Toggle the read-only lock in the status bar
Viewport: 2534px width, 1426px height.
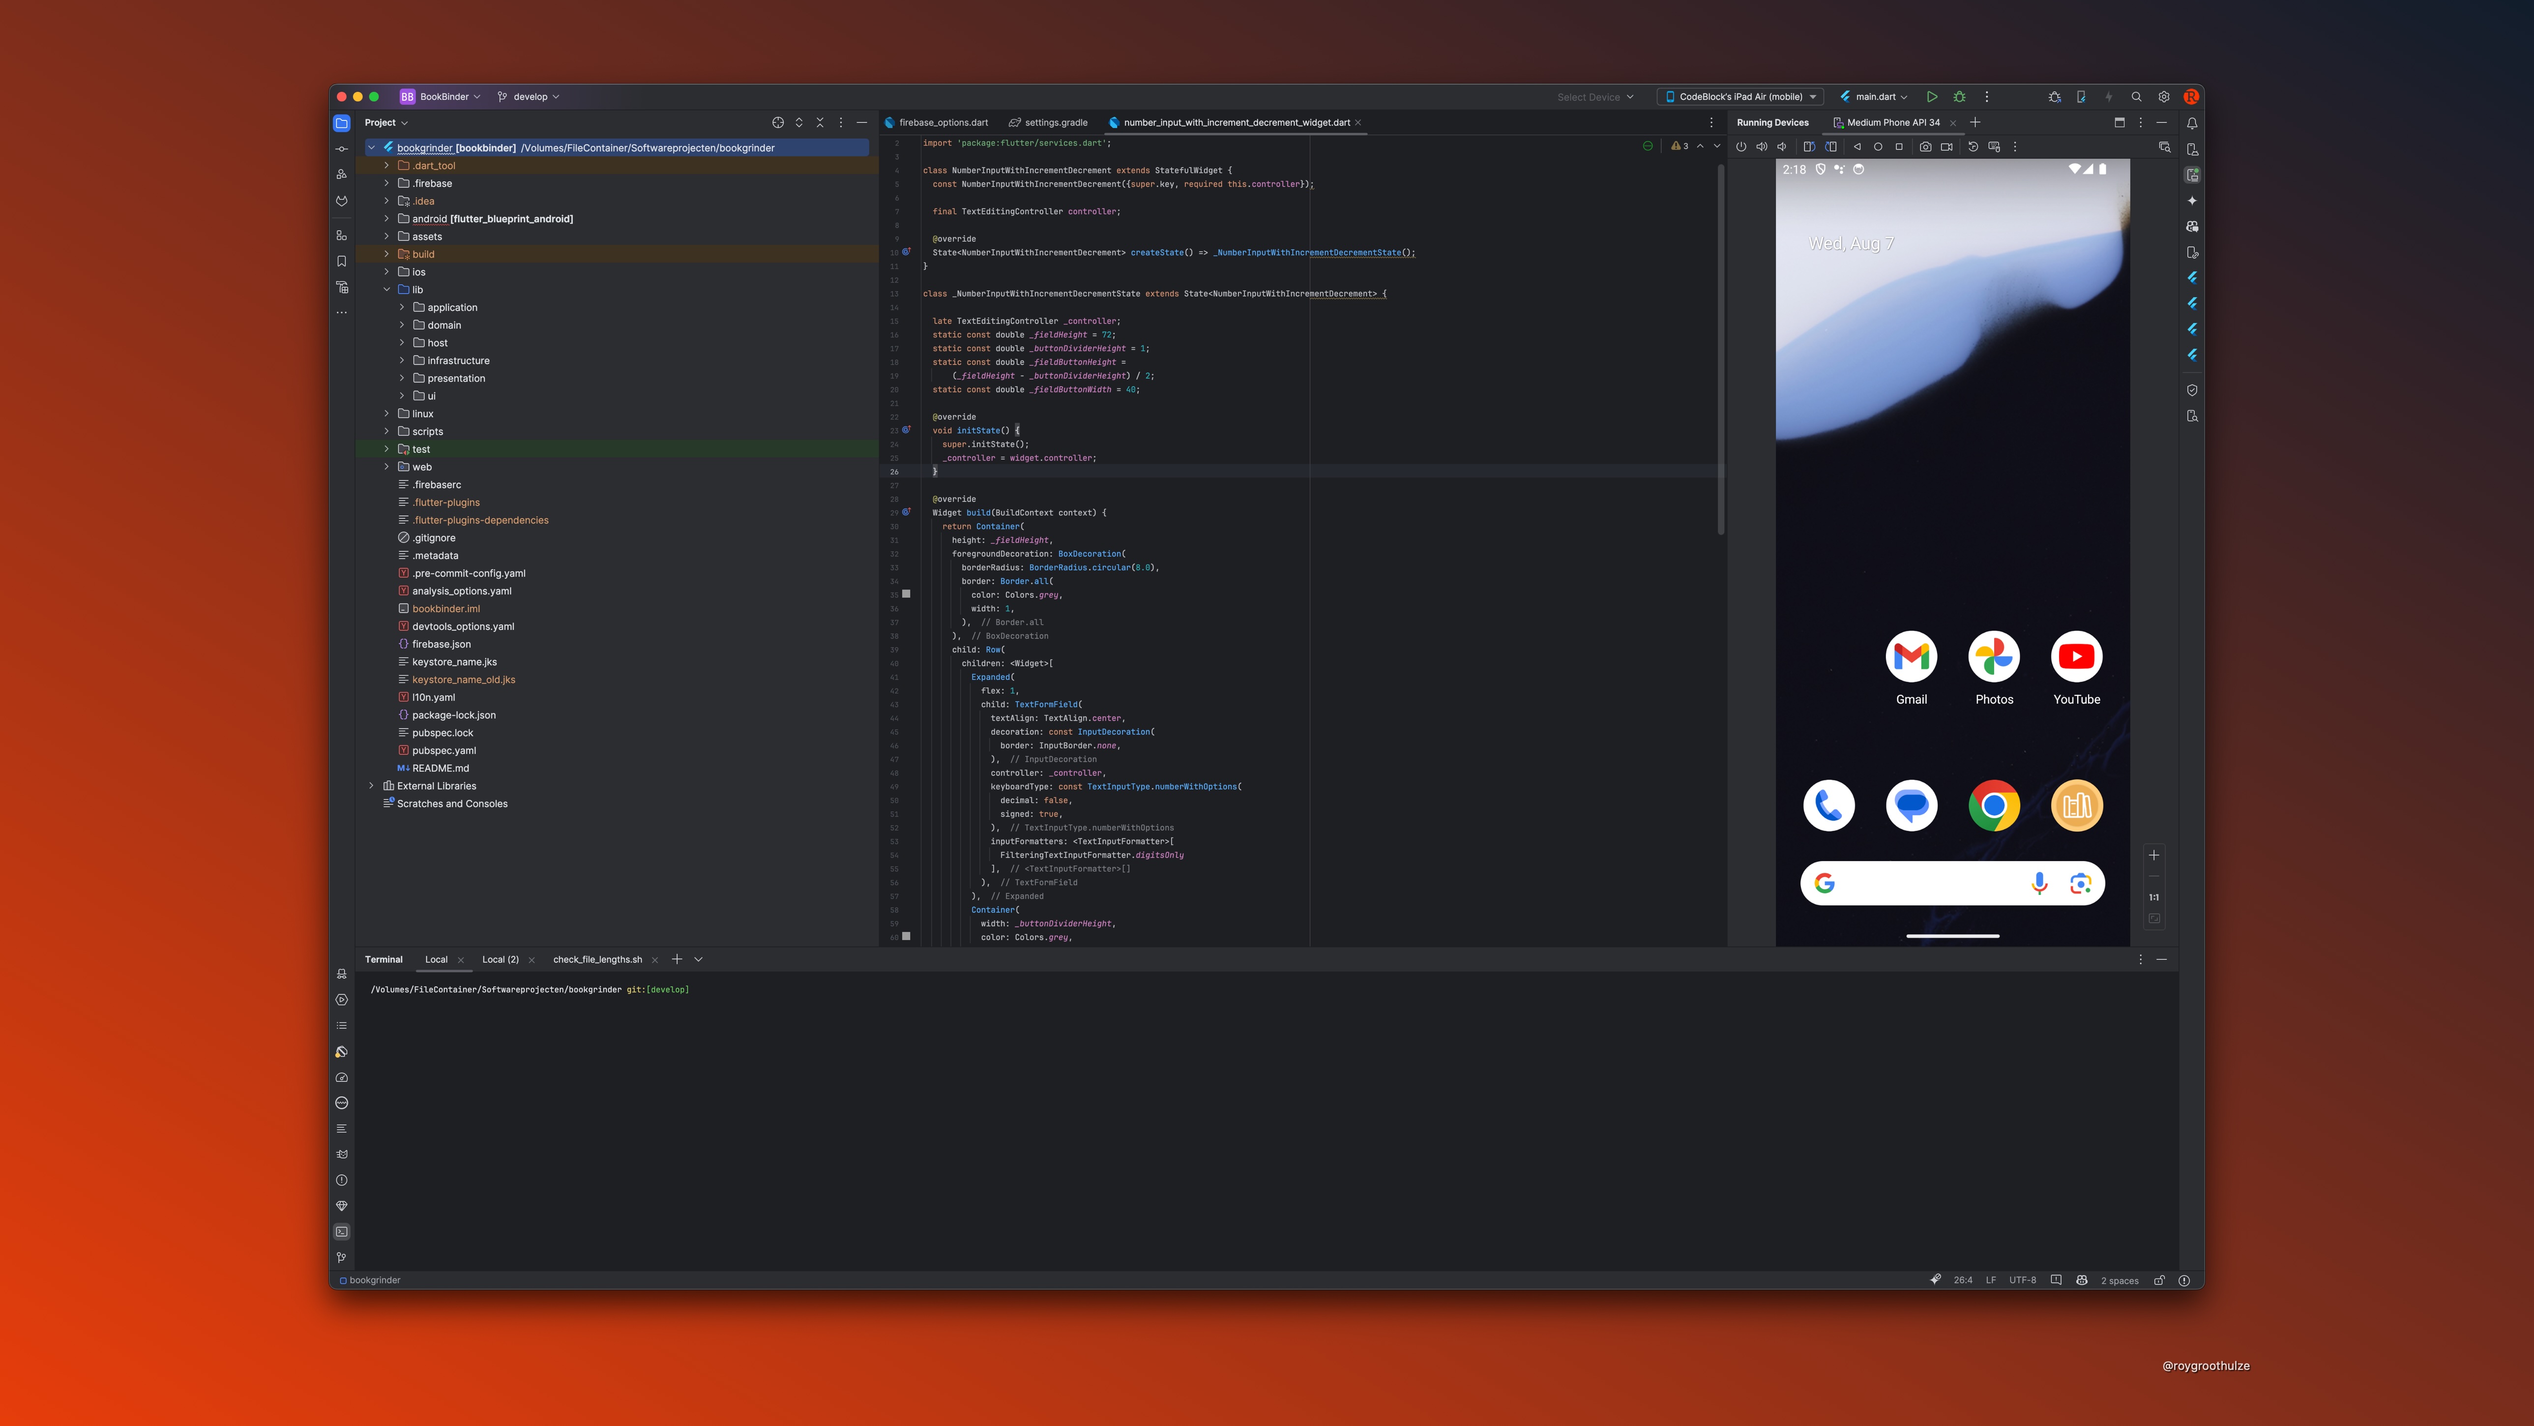pyautogui.click(x=2159, y=1280)
